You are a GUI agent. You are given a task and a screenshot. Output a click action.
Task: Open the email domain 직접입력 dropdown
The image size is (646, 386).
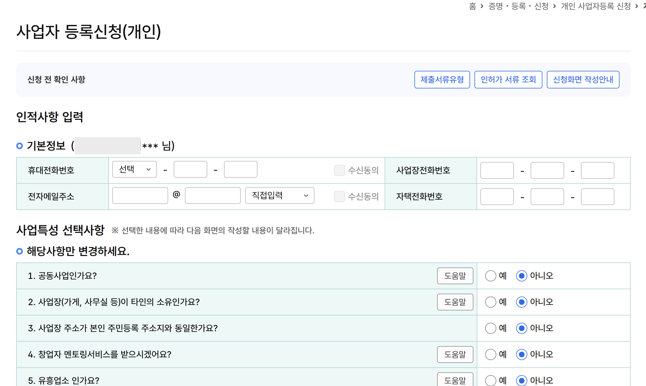tap(280, 196)
